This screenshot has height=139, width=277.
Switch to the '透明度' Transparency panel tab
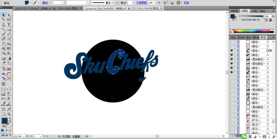click(234, 11)
